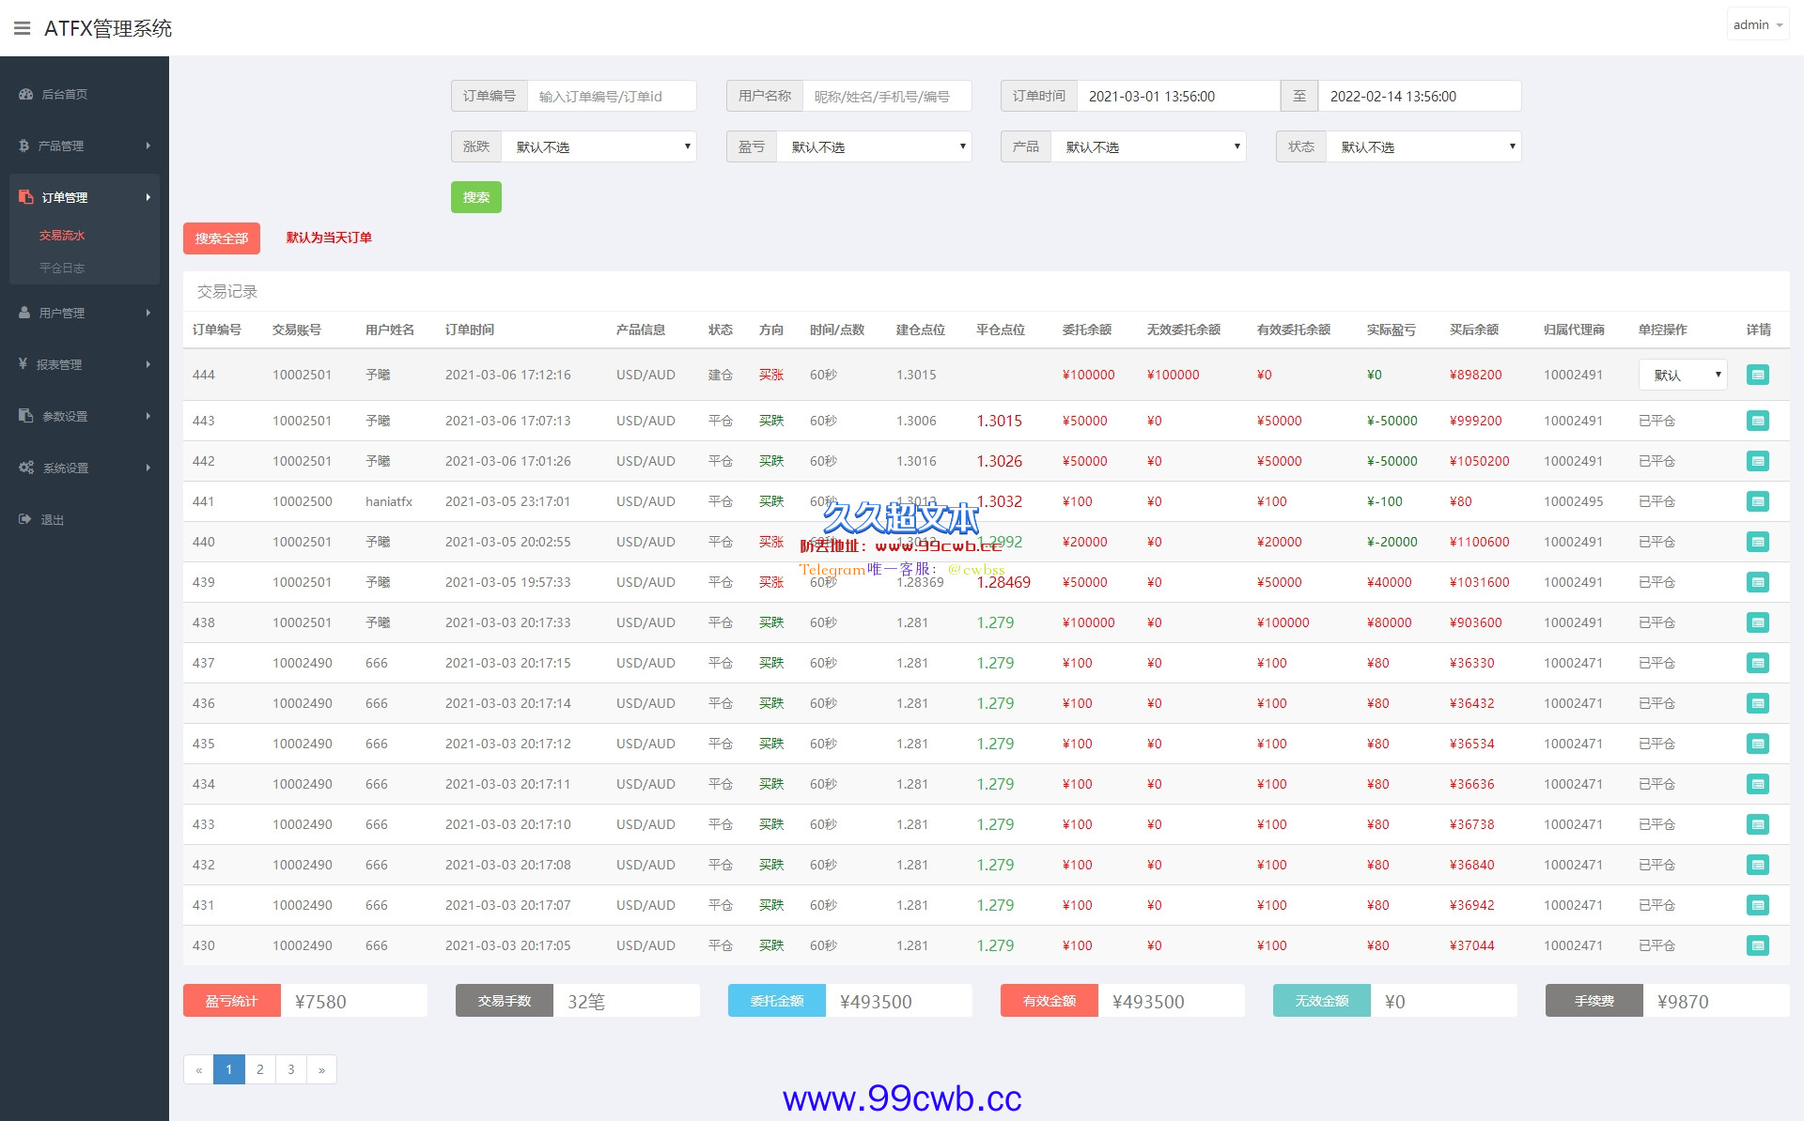Click the 交易手数 label
This screenshot has height=1121, width=1804.
click(x=505, y=1001)
